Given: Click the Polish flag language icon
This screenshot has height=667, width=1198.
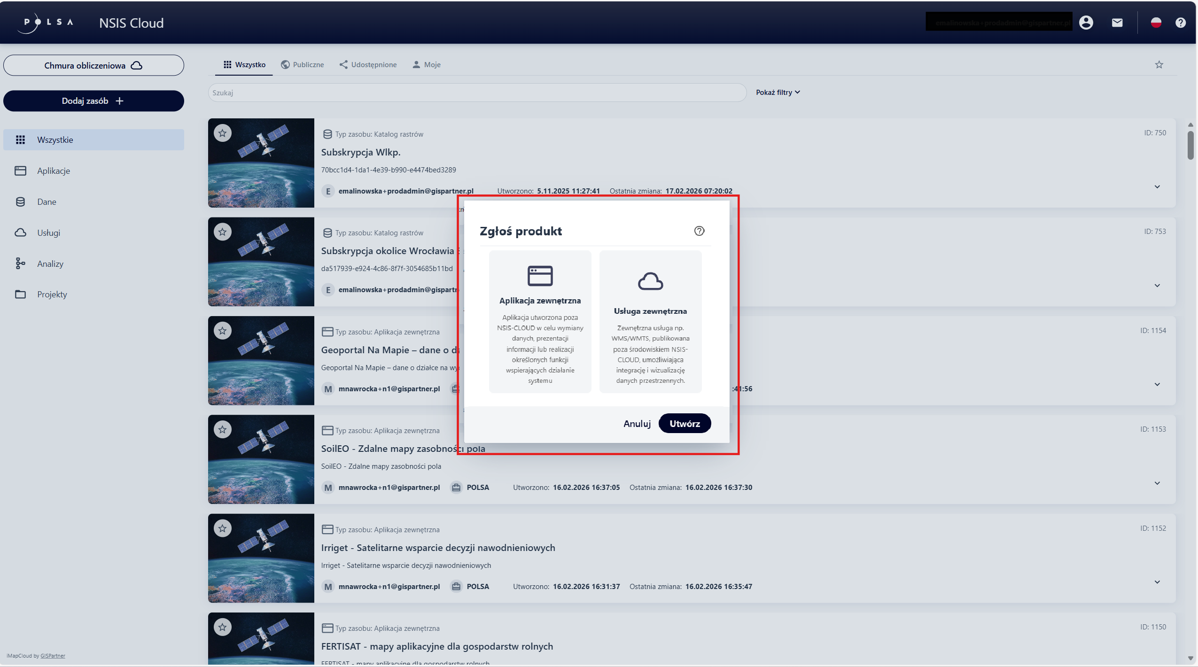Looking at the screenshot, I should pos(1156,23).
